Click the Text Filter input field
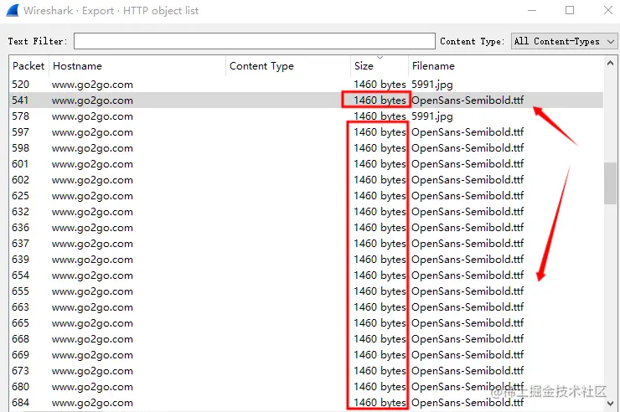Screen dimensions: 620x412 coord(254,41)
